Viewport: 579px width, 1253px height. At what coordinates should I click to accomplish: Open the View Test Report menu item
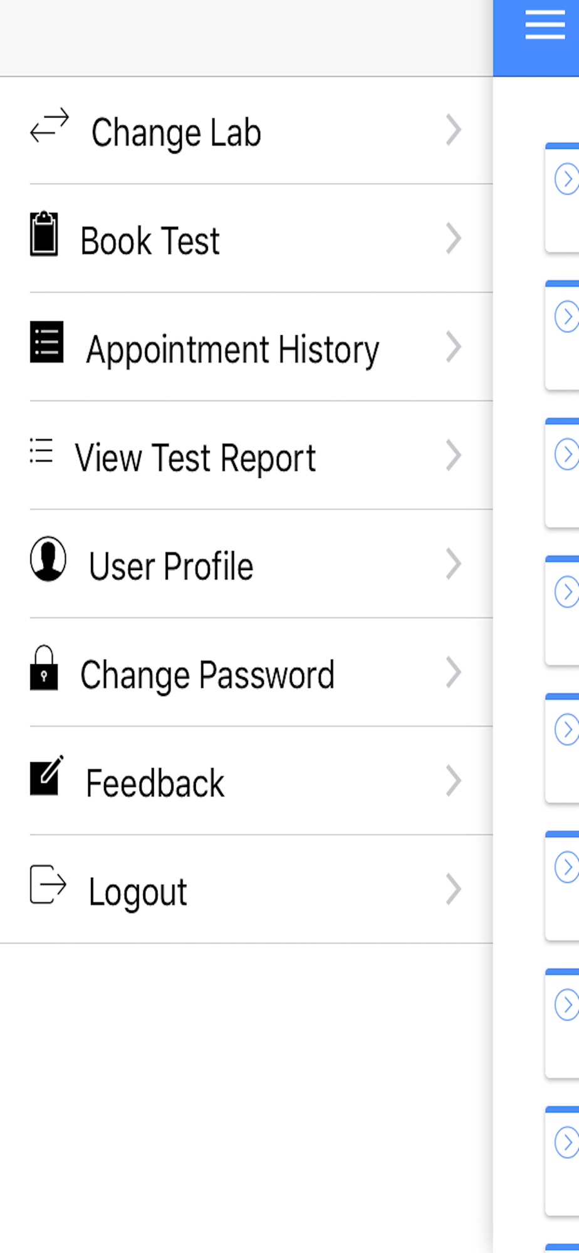click(x=246, y=455)
